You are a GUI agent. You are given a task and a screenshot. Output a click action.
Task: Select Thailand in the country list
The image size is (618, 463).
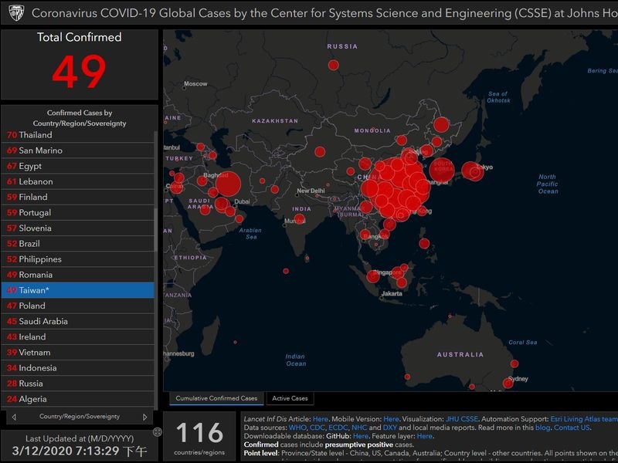[x=78, y=135]
